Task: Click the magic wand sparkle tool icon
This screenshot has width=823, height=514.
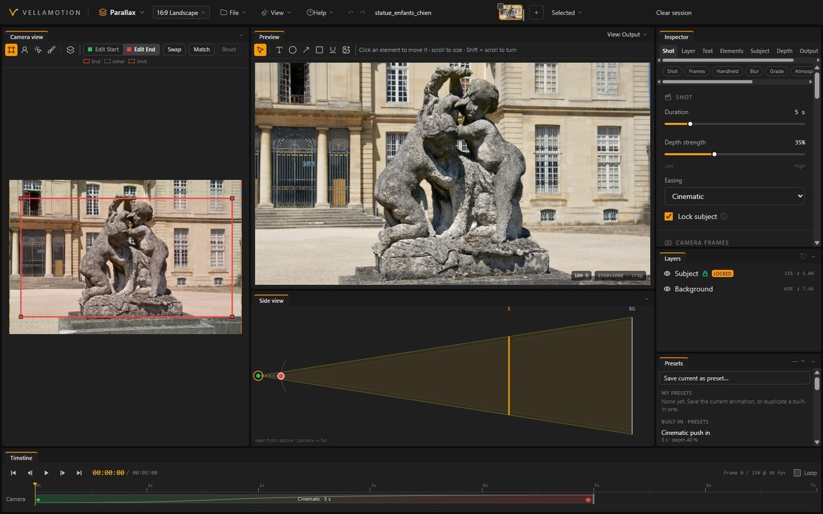Action: click(x=38, y=50)
